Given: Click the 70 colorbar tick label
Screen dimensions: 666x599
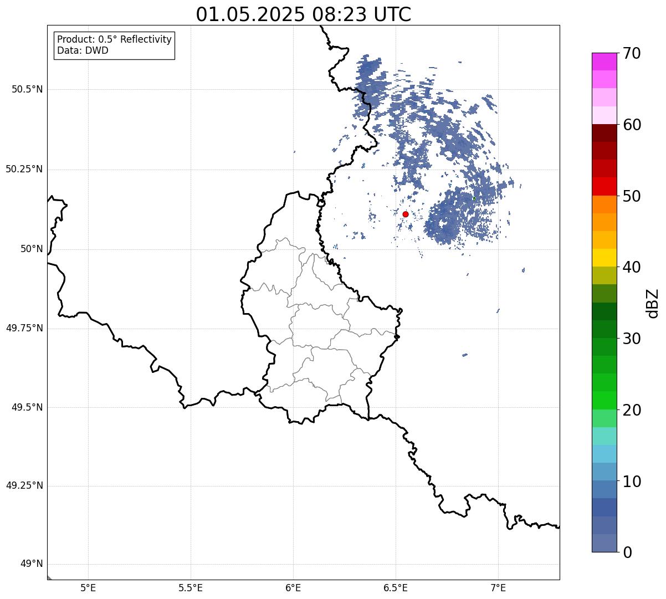Looking at the screenshot, I should (632, 53).
